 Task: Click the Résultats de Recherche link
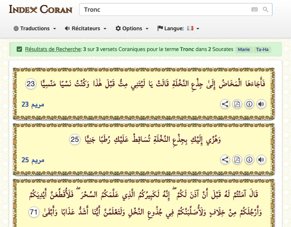[53, 49]
